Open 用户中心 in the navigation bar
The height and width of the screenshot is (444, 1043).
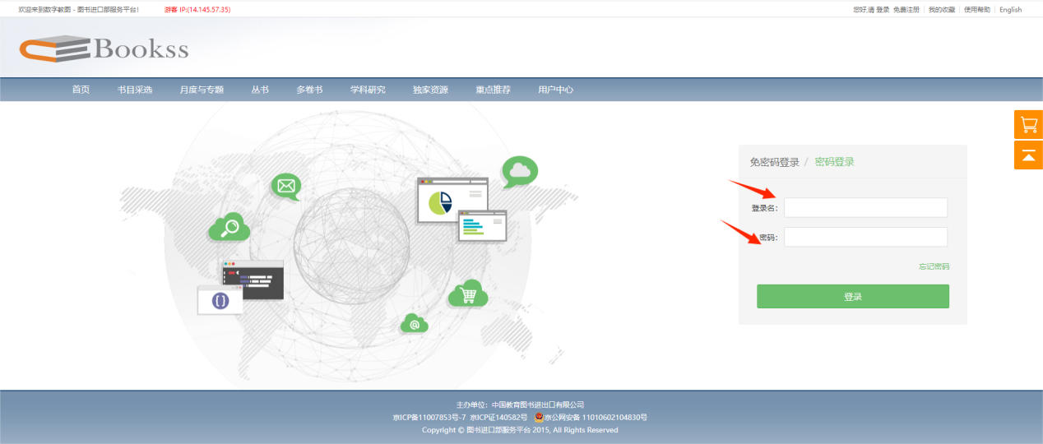point(555,90)
